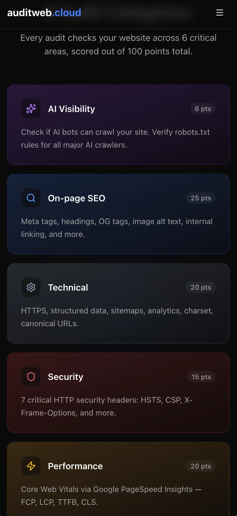Click the sparkle icon inside the purple card
Viewport: 237px width, 516px height.
(x=31, y=108)
